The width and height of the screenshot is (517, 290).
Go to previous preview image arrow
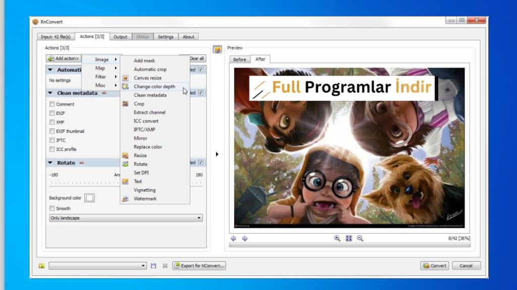(x=233, y=238)
